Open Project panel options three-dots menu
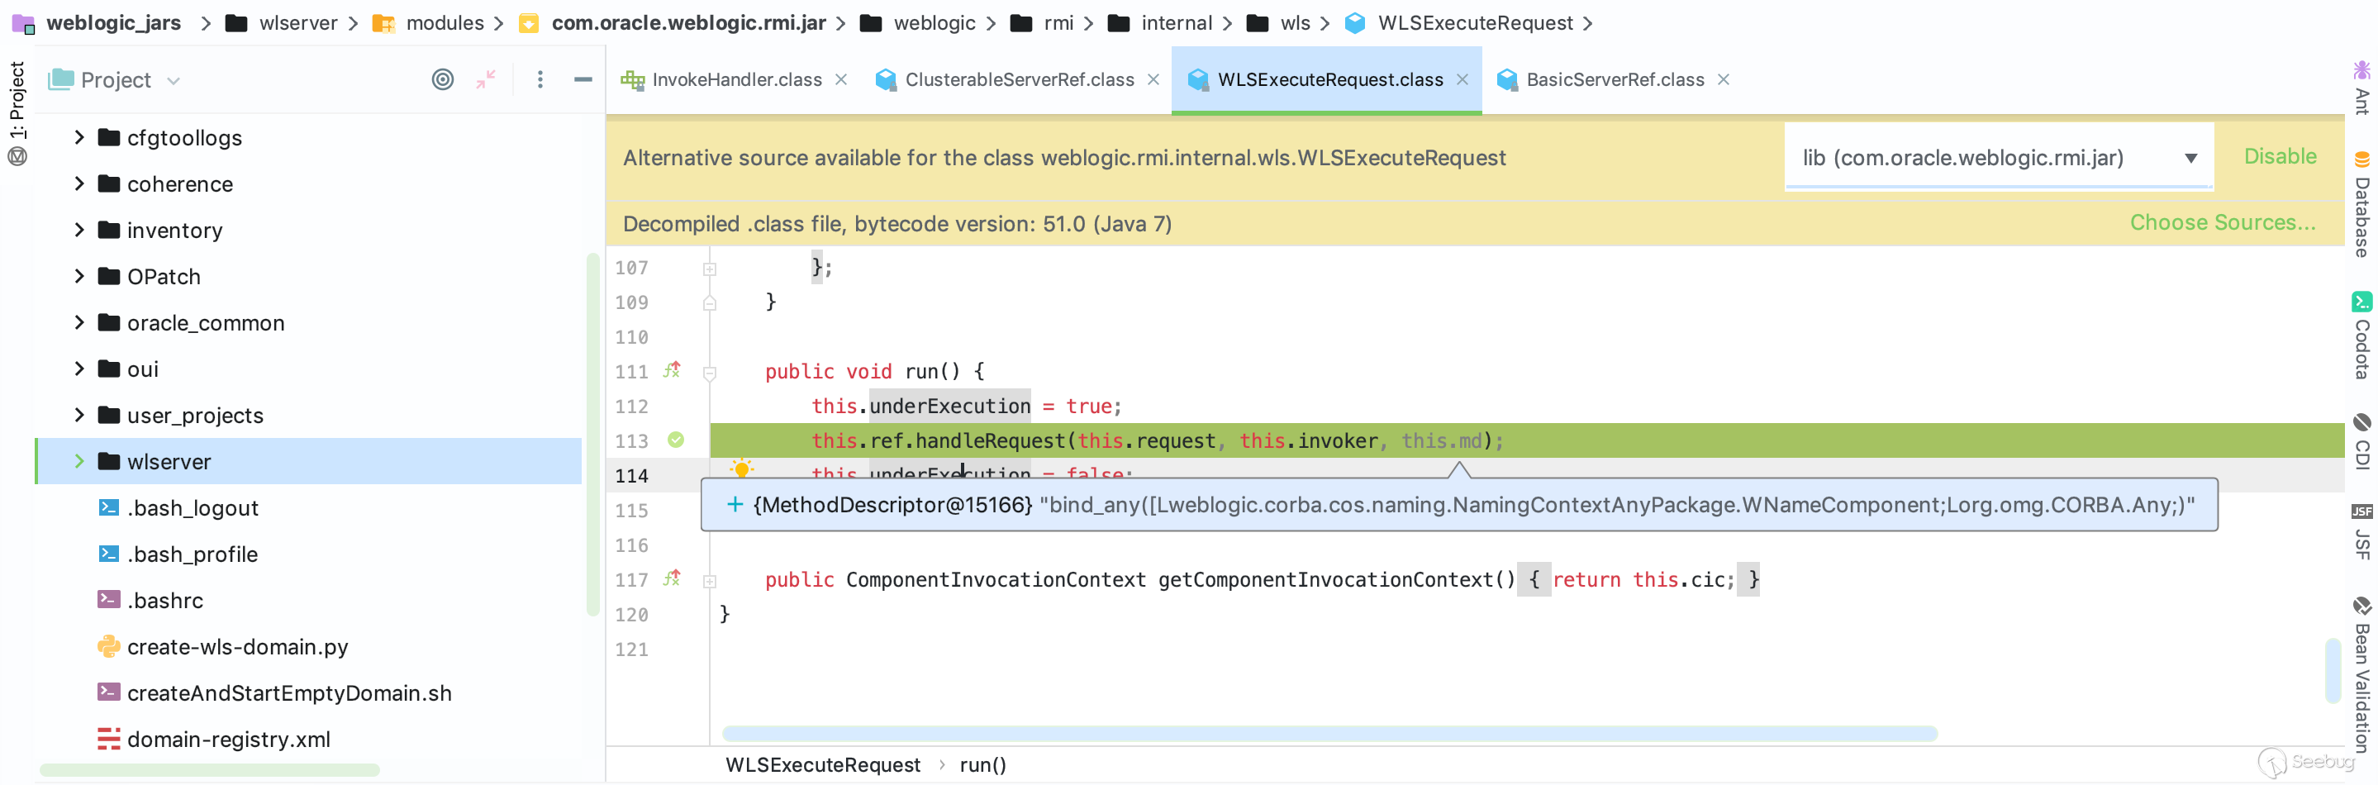This screenshot has height=785, width=2378. click(x=540, y=79)
